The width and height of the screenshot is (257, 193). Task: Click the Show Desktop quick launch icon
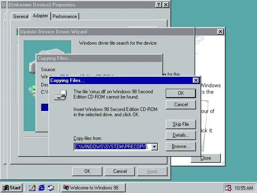click(32, 188)
